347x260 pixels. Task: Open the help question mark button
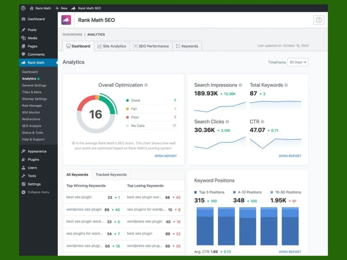tap(319, 20)
